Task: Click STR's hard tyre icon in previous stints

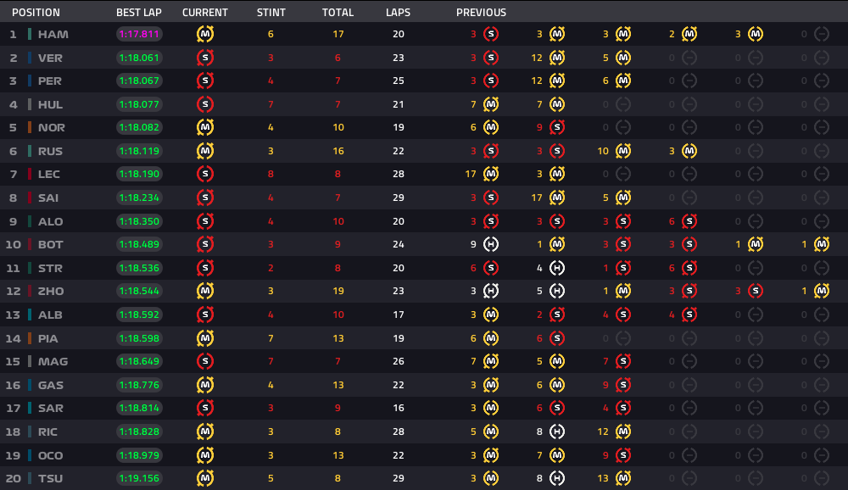Action: point(557,268)
